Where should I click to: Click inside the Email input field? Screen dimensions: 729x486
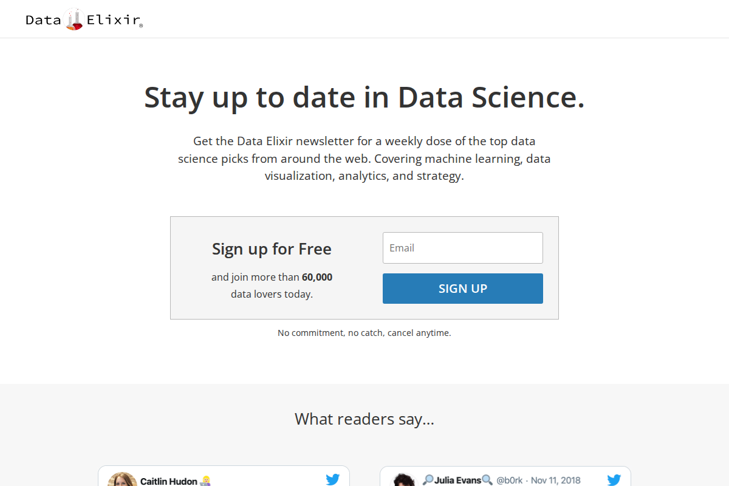click(463, 248)
